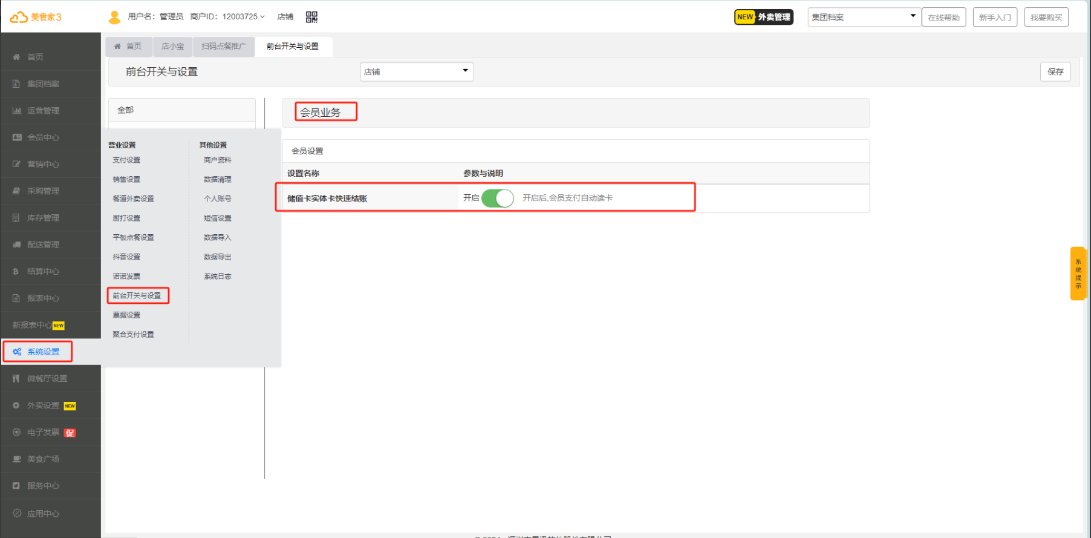The image size is (1091, 538).
Task: Open 会员中心 in the sidebar
Action: point(43,137)
